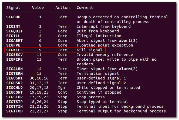Select the SIGTERM signal name

(x=14, y=73)
